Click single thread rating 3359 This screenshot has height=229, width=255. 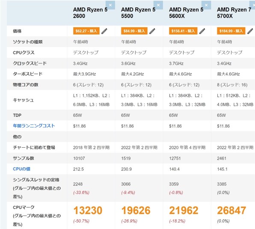tap(174, 184)
